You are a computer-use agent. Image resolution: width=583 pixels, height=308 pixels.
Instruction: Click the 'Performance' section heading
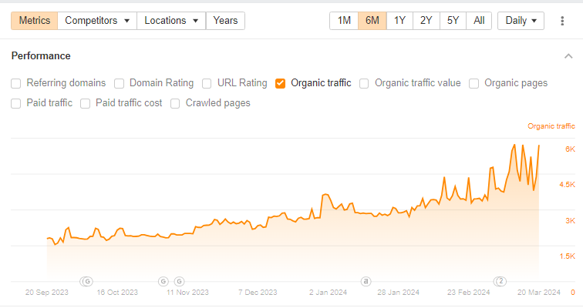[41, 56]
